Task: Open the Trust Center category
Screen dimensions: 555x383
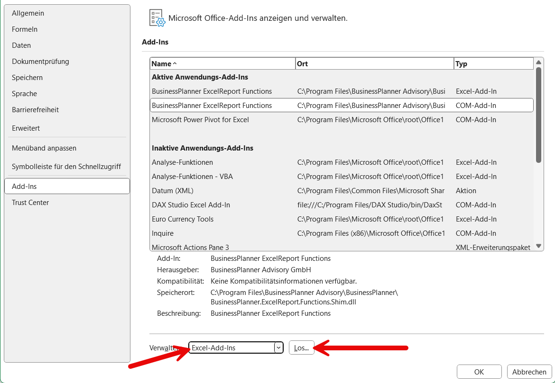Action: pyautogui.click(x=30, y=203)
